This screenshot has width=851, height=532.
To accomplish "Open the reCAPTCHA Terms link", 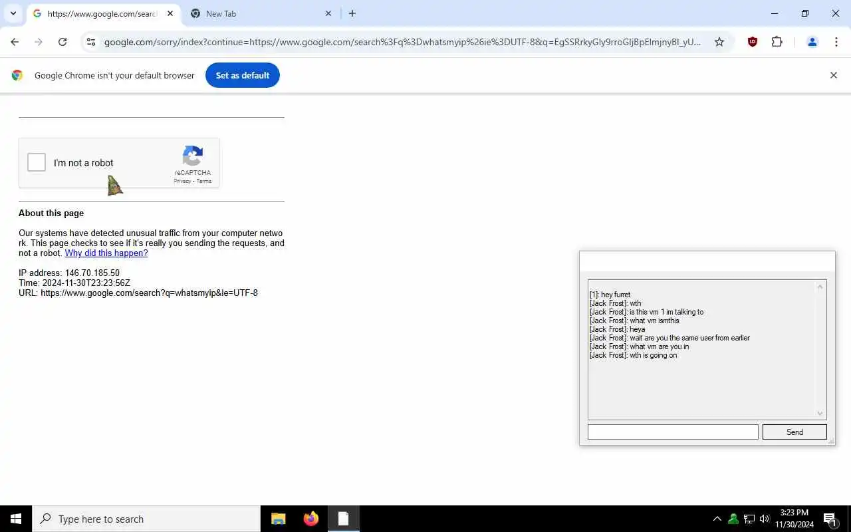I will click(203, 181).
